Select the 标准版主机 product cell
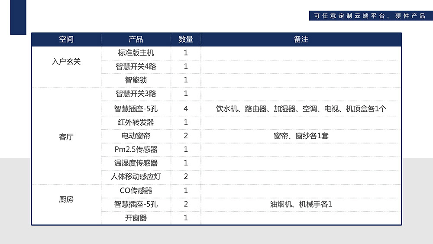Viewport: 433px width, 244px height. coord(136,53)
